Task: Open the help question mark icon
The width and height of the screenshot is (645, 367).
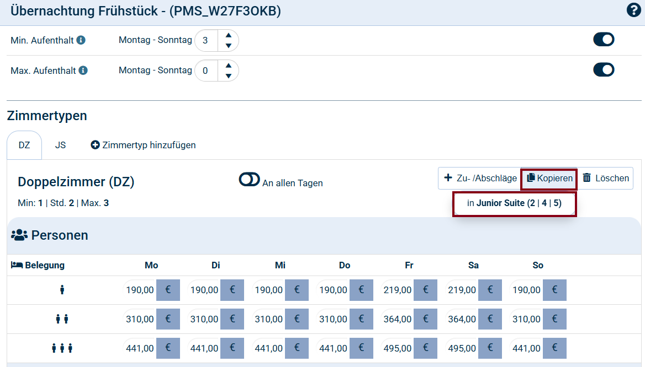Action: (x=633, y=10)
